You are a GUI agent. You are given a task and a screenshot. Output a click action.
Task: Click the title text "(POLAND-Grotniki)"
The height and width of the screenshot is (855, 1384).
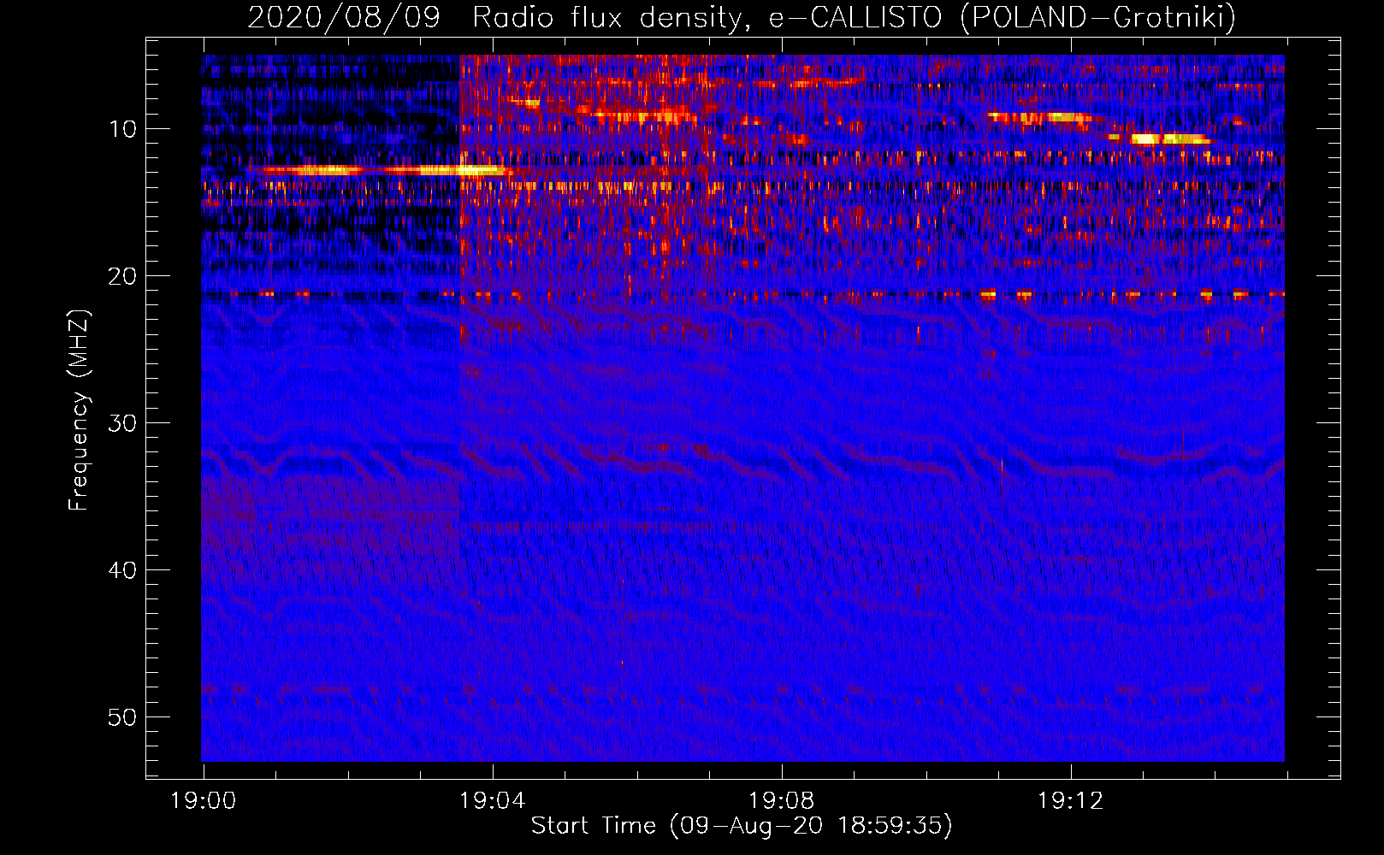pos(1097,18)
